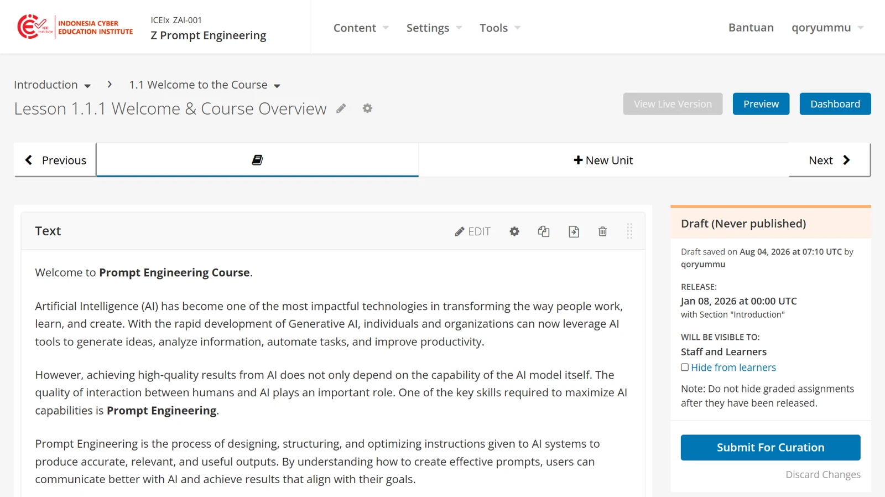The width and height of the screenshot is (885, 497).
Task: Toggle the Hide from learners checkbox
Action: coord(685,367)
